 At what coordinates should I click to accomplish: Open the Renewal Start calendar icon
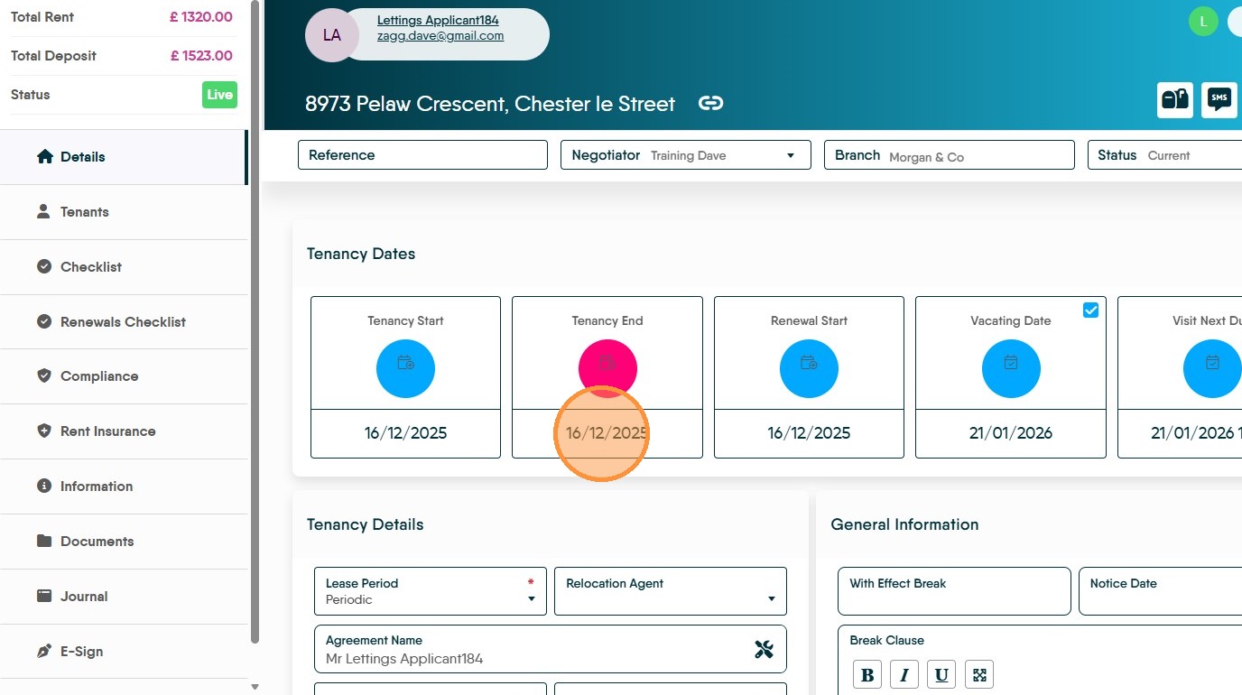tap(809, 368)
